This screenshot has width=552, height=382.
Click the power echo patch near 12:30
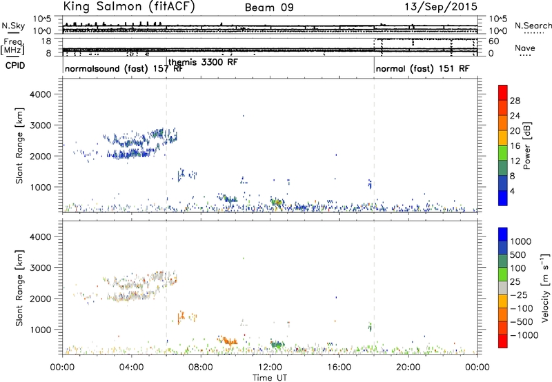point(277,202)
